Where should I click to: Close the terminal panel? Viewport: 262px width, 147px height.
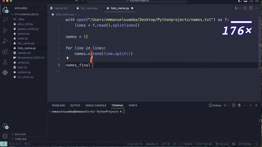click(256, 105)
